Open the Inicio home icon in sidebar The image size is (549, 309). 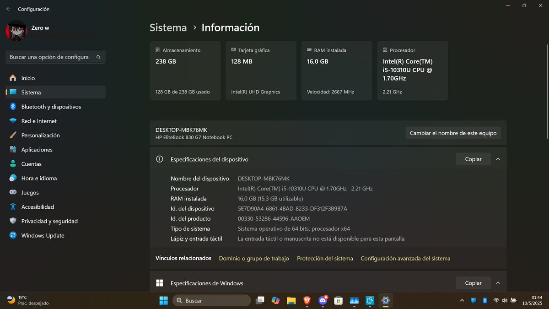tap(13, 78)
